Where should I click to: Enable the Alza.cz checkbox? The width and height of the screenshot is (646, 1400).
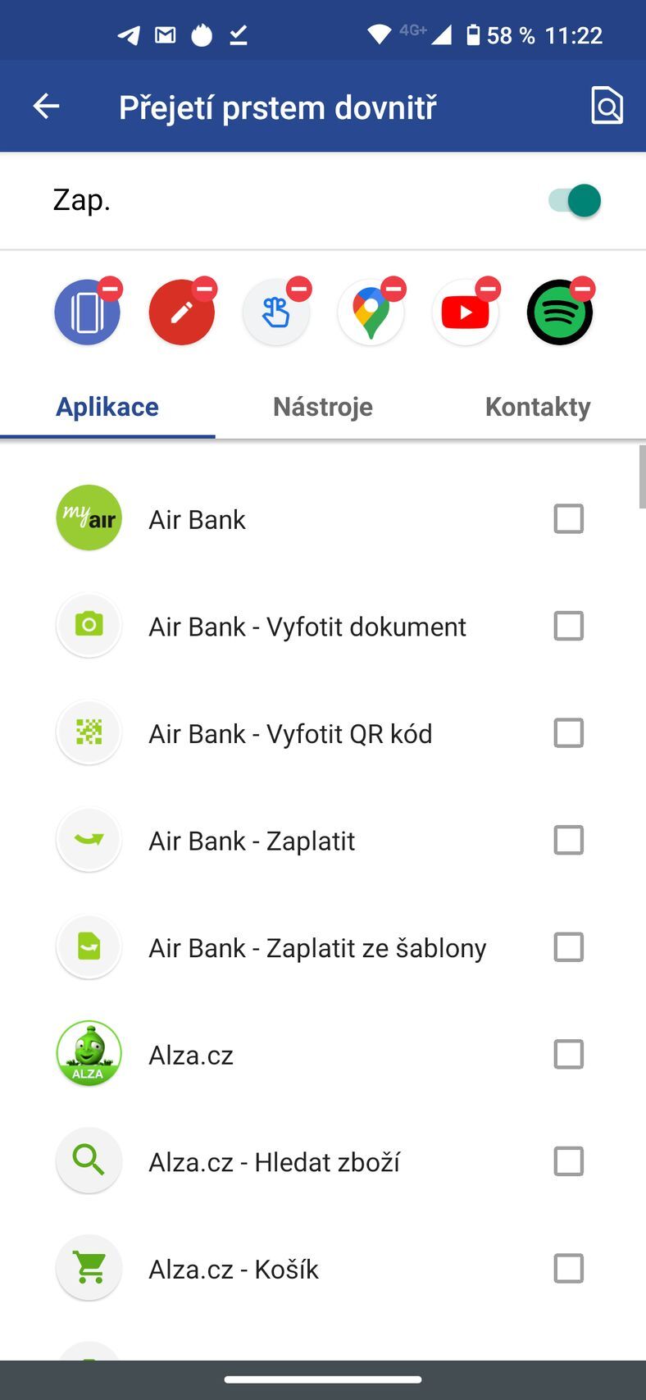[568, 1055]
